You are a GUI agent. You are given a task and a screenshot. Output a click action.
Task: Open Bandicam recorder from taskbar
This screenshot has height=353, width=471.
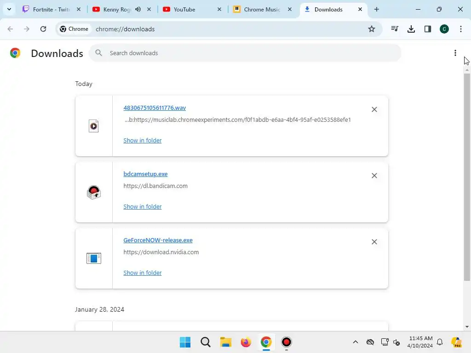click(x=286, y=342)
